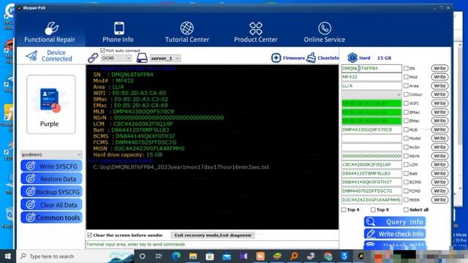The height and width of the screenshot is (263, 468).
Task: Click the green WIFI address field
Action: (371, 103)
